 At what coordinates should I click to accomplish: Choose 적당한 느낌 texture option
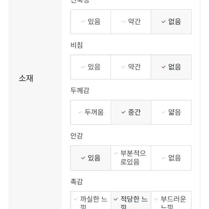[131, 200]
